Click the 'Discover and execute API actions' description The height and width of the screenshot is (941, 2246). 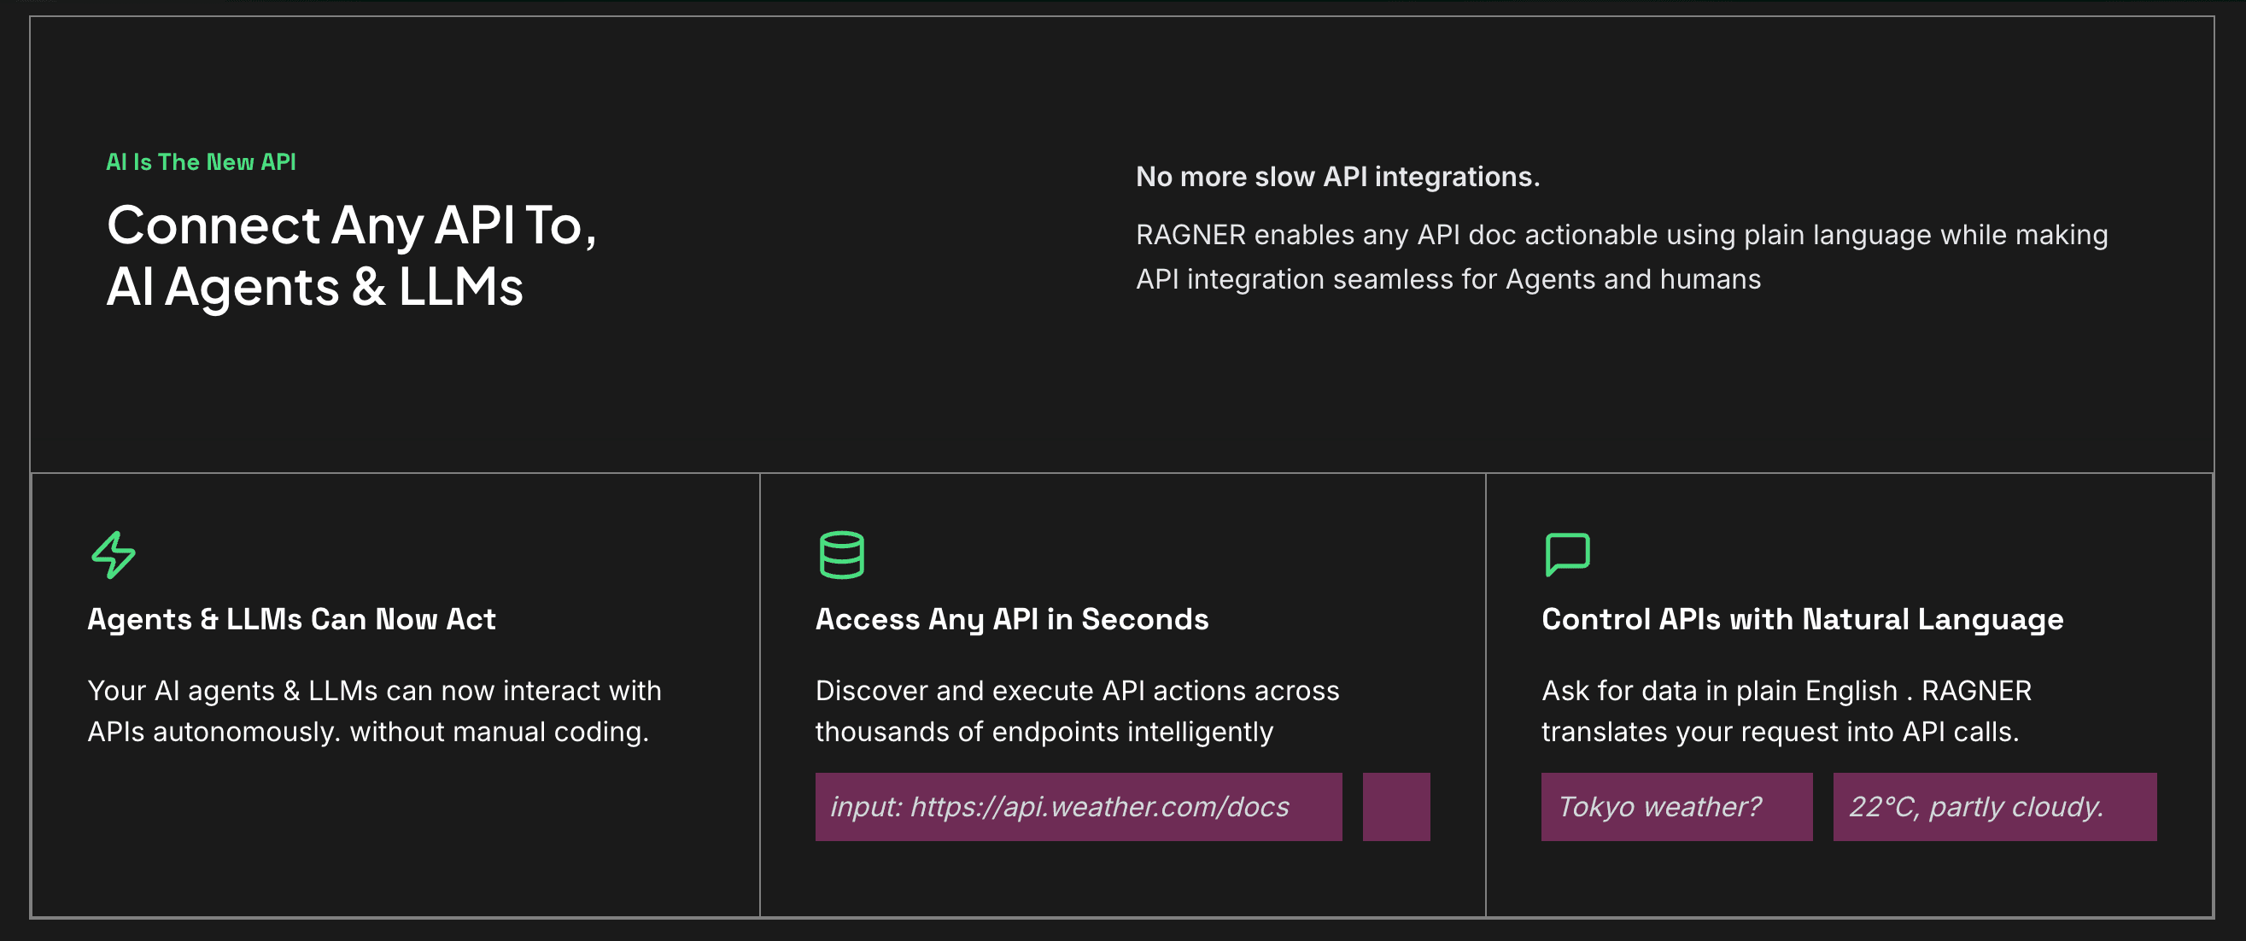tap(1076, 710)
